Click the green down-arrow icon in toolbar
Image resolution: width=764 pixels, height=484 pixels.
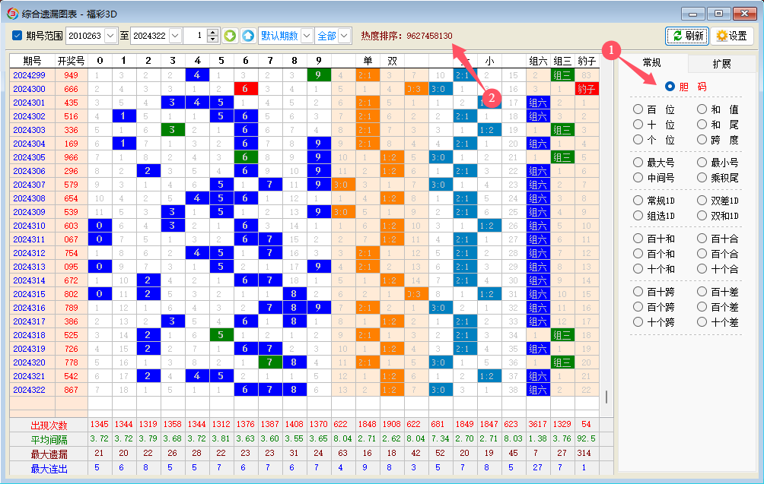(230, 36)
